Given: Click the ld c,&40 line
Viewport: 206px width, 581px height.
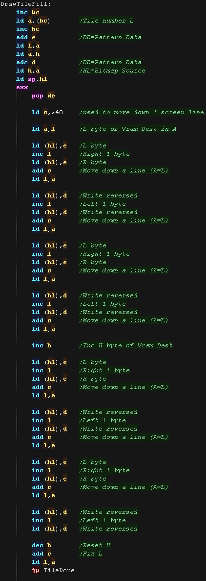Looking at the screenshot, I should (x=47, y=112).
